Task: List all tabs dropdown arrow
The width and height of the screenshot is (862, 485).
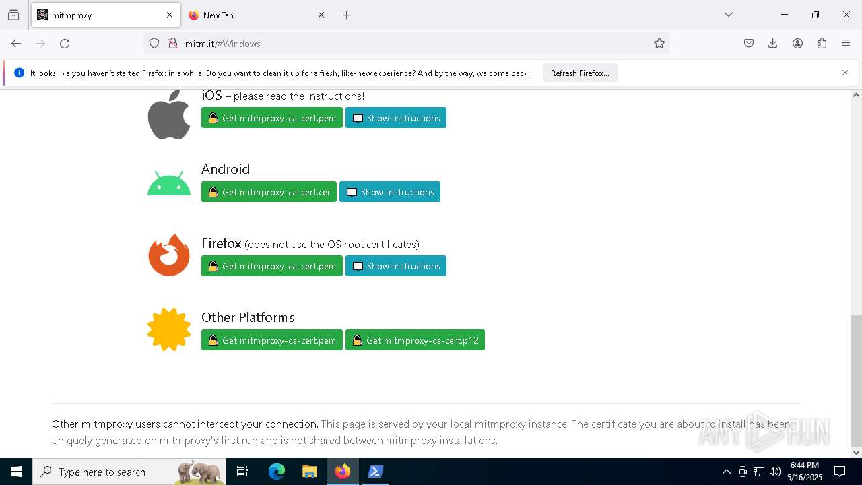Action: 729,15
